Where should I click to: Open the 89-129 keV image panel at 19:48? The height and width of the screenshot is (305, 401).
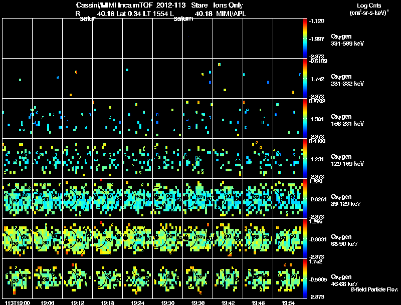pyautogui.click(x=258, y=198)
